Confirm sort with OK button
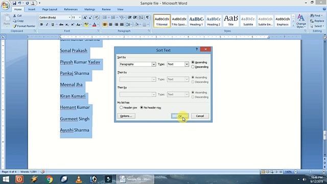Screen dimensions: 327x184 click(180, 116)
